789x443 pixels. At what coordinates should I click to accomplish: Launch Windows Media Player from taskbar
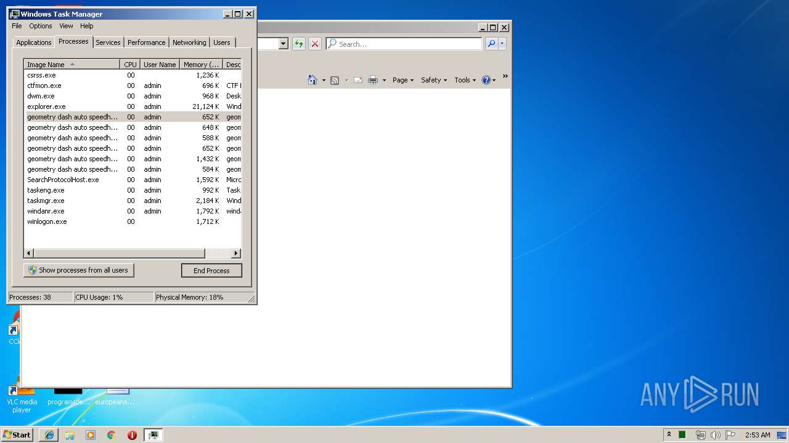click(91, 435)
